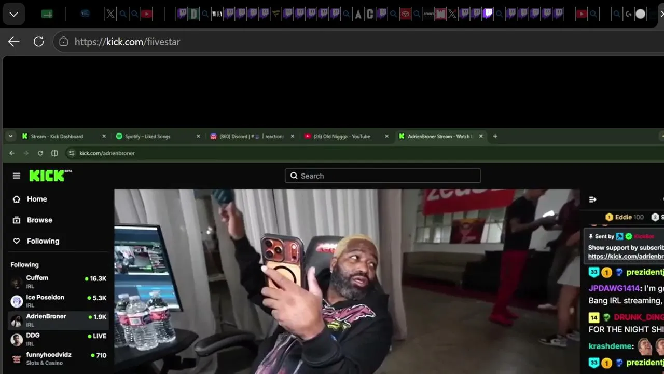Collapse the chat panel using the arrow icon
Screen dimensions: 664x374
593,199
